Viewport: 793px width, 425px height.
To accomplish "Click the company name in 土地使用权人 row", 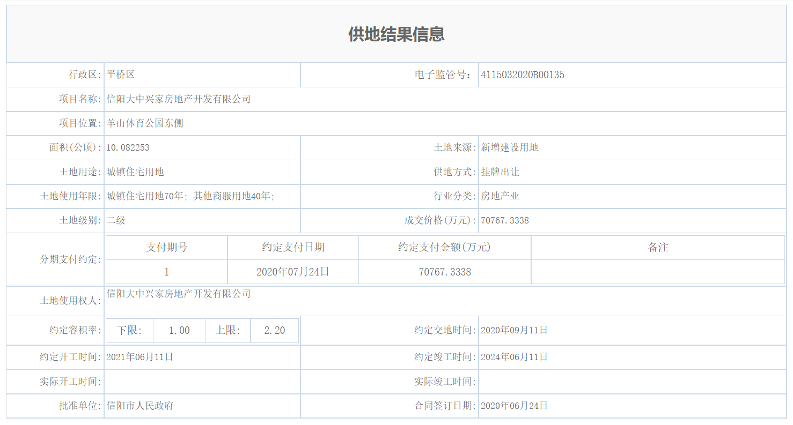I will pos(179,294).
